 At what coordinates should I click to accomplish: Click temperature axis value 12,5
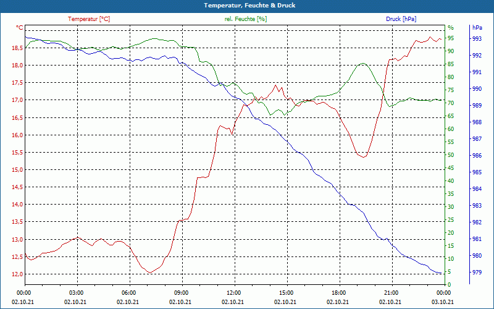pos(17,257)
